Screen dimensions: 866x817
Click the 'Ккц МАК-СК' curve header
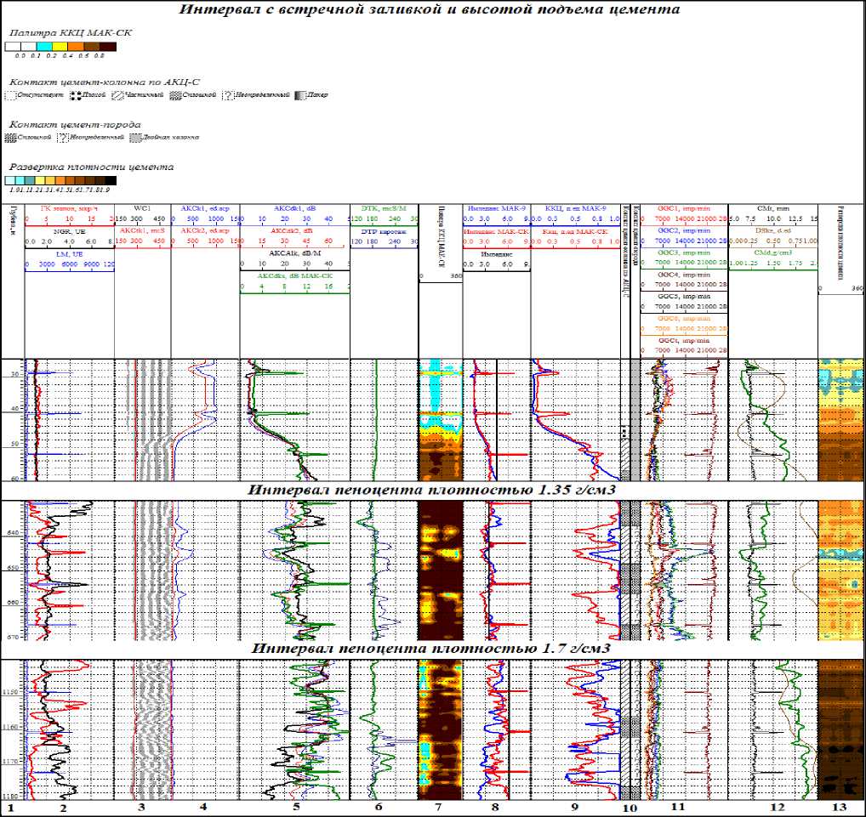[576, 230]
